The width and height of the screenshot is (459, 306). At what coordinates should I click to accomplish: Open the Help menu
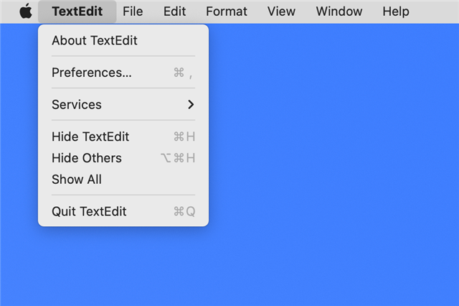[x=396, y=11]
